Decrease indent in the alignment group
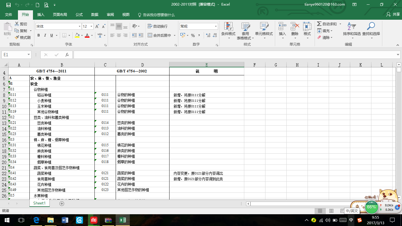This screenshot has height=226, width=402. [134, 35]
